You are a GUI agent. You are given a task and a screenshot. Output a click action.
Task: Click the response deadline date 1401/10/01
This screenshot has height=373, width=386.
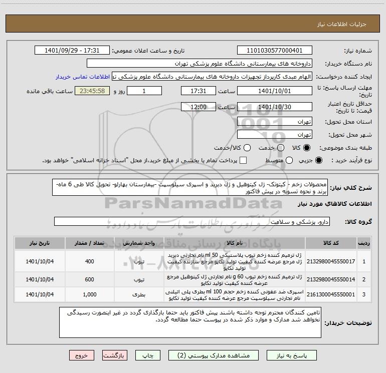tap(275, 91)
